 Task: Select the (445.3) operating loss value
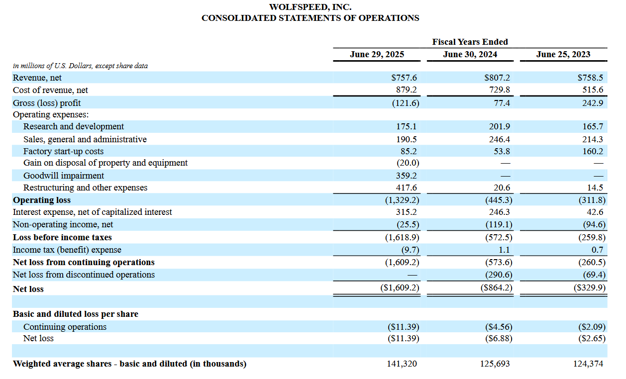coord(499,200)
